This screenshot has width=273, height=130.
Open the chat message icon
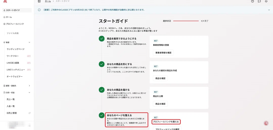click(x=259, y=1)
